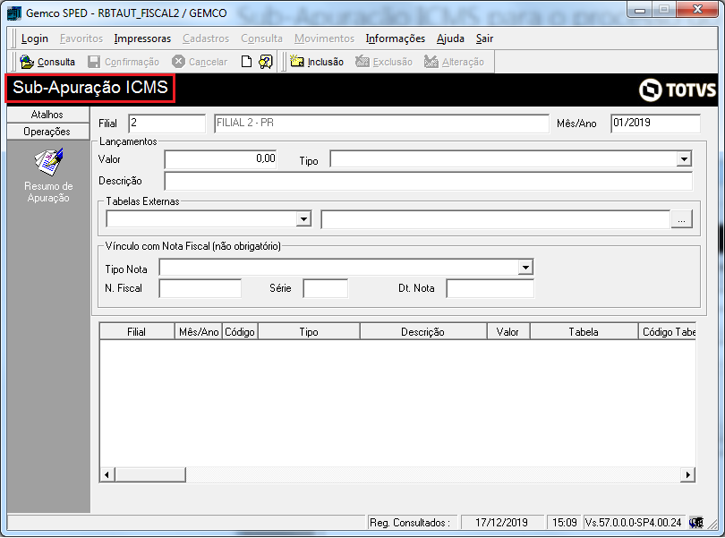This screenshot has height=538, width=725.
Task: Click the Tabela column header
Action: pos(584,332)
